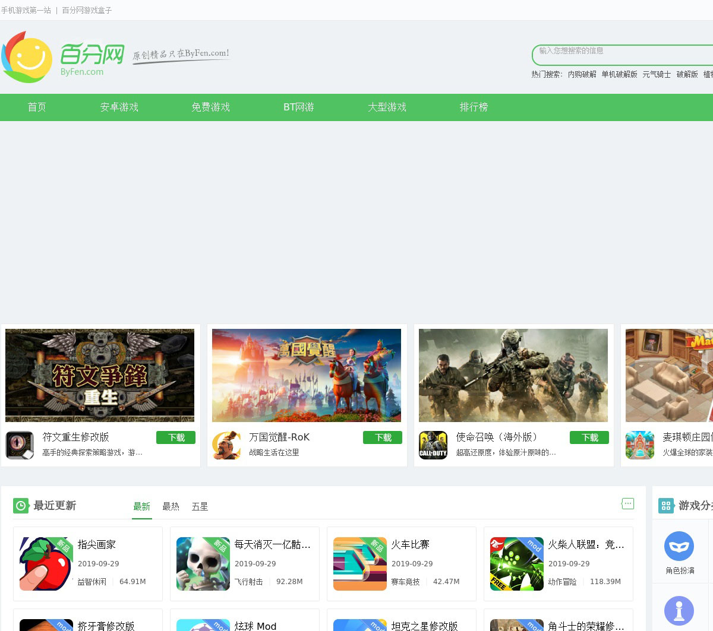Open the 万国觉醒 banner image
Image resolution: width=713 pixels, height=631 pixels.
click(x=307, y=375)
